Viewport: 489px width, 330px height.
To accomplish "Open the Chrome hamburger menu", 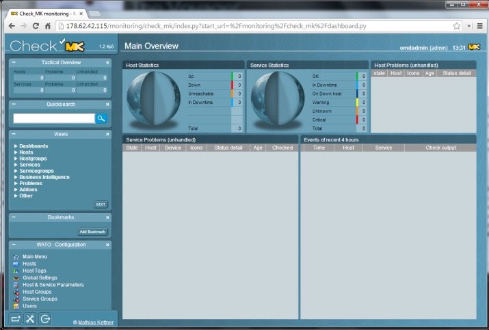I will point(479,26).
